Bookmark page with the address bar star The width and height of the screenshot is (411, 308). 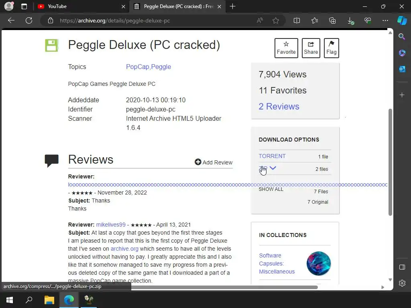click(x=275, y=20)
